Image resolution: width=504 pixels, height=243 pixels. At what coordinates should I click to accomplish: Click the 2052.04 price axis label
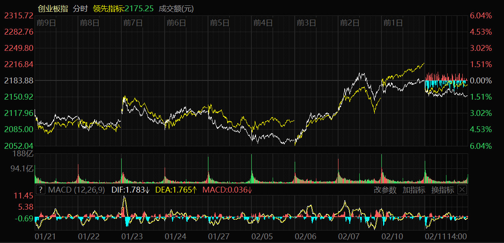19,145
